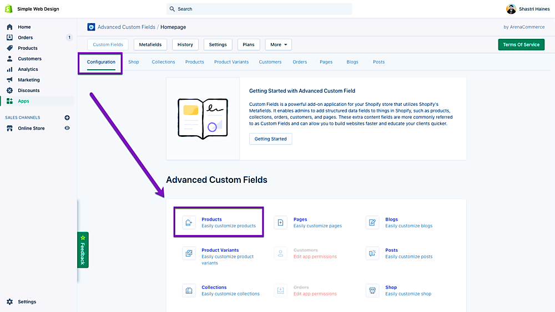
Task: Open Home via its house icon
Action: coord(9,27)
